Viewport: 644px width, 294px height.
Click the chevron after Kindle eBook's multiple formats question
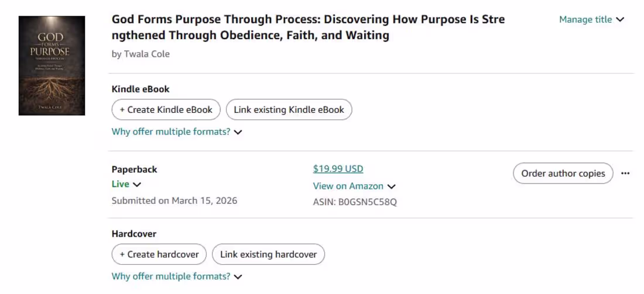point(238,132)
